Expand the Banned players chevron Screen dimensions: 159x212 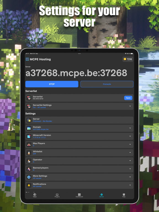pos(130,169)
